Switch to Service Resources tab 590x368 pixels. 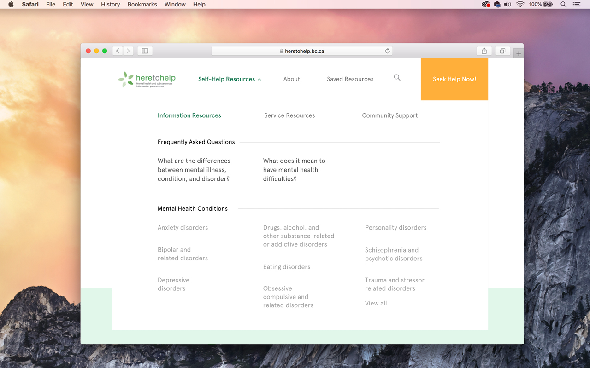pyautogui.click(x=289, y=115)
